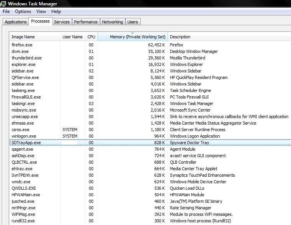Click the Synaptics TouchPad Enhancements description
The width and height of the screenshot is (291, 225).
tap(202, 175)
